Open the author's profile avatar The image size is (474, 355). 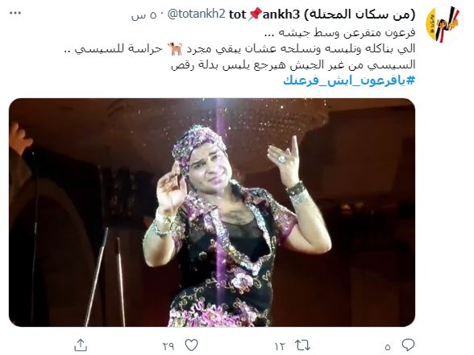(x=444, y=25)
